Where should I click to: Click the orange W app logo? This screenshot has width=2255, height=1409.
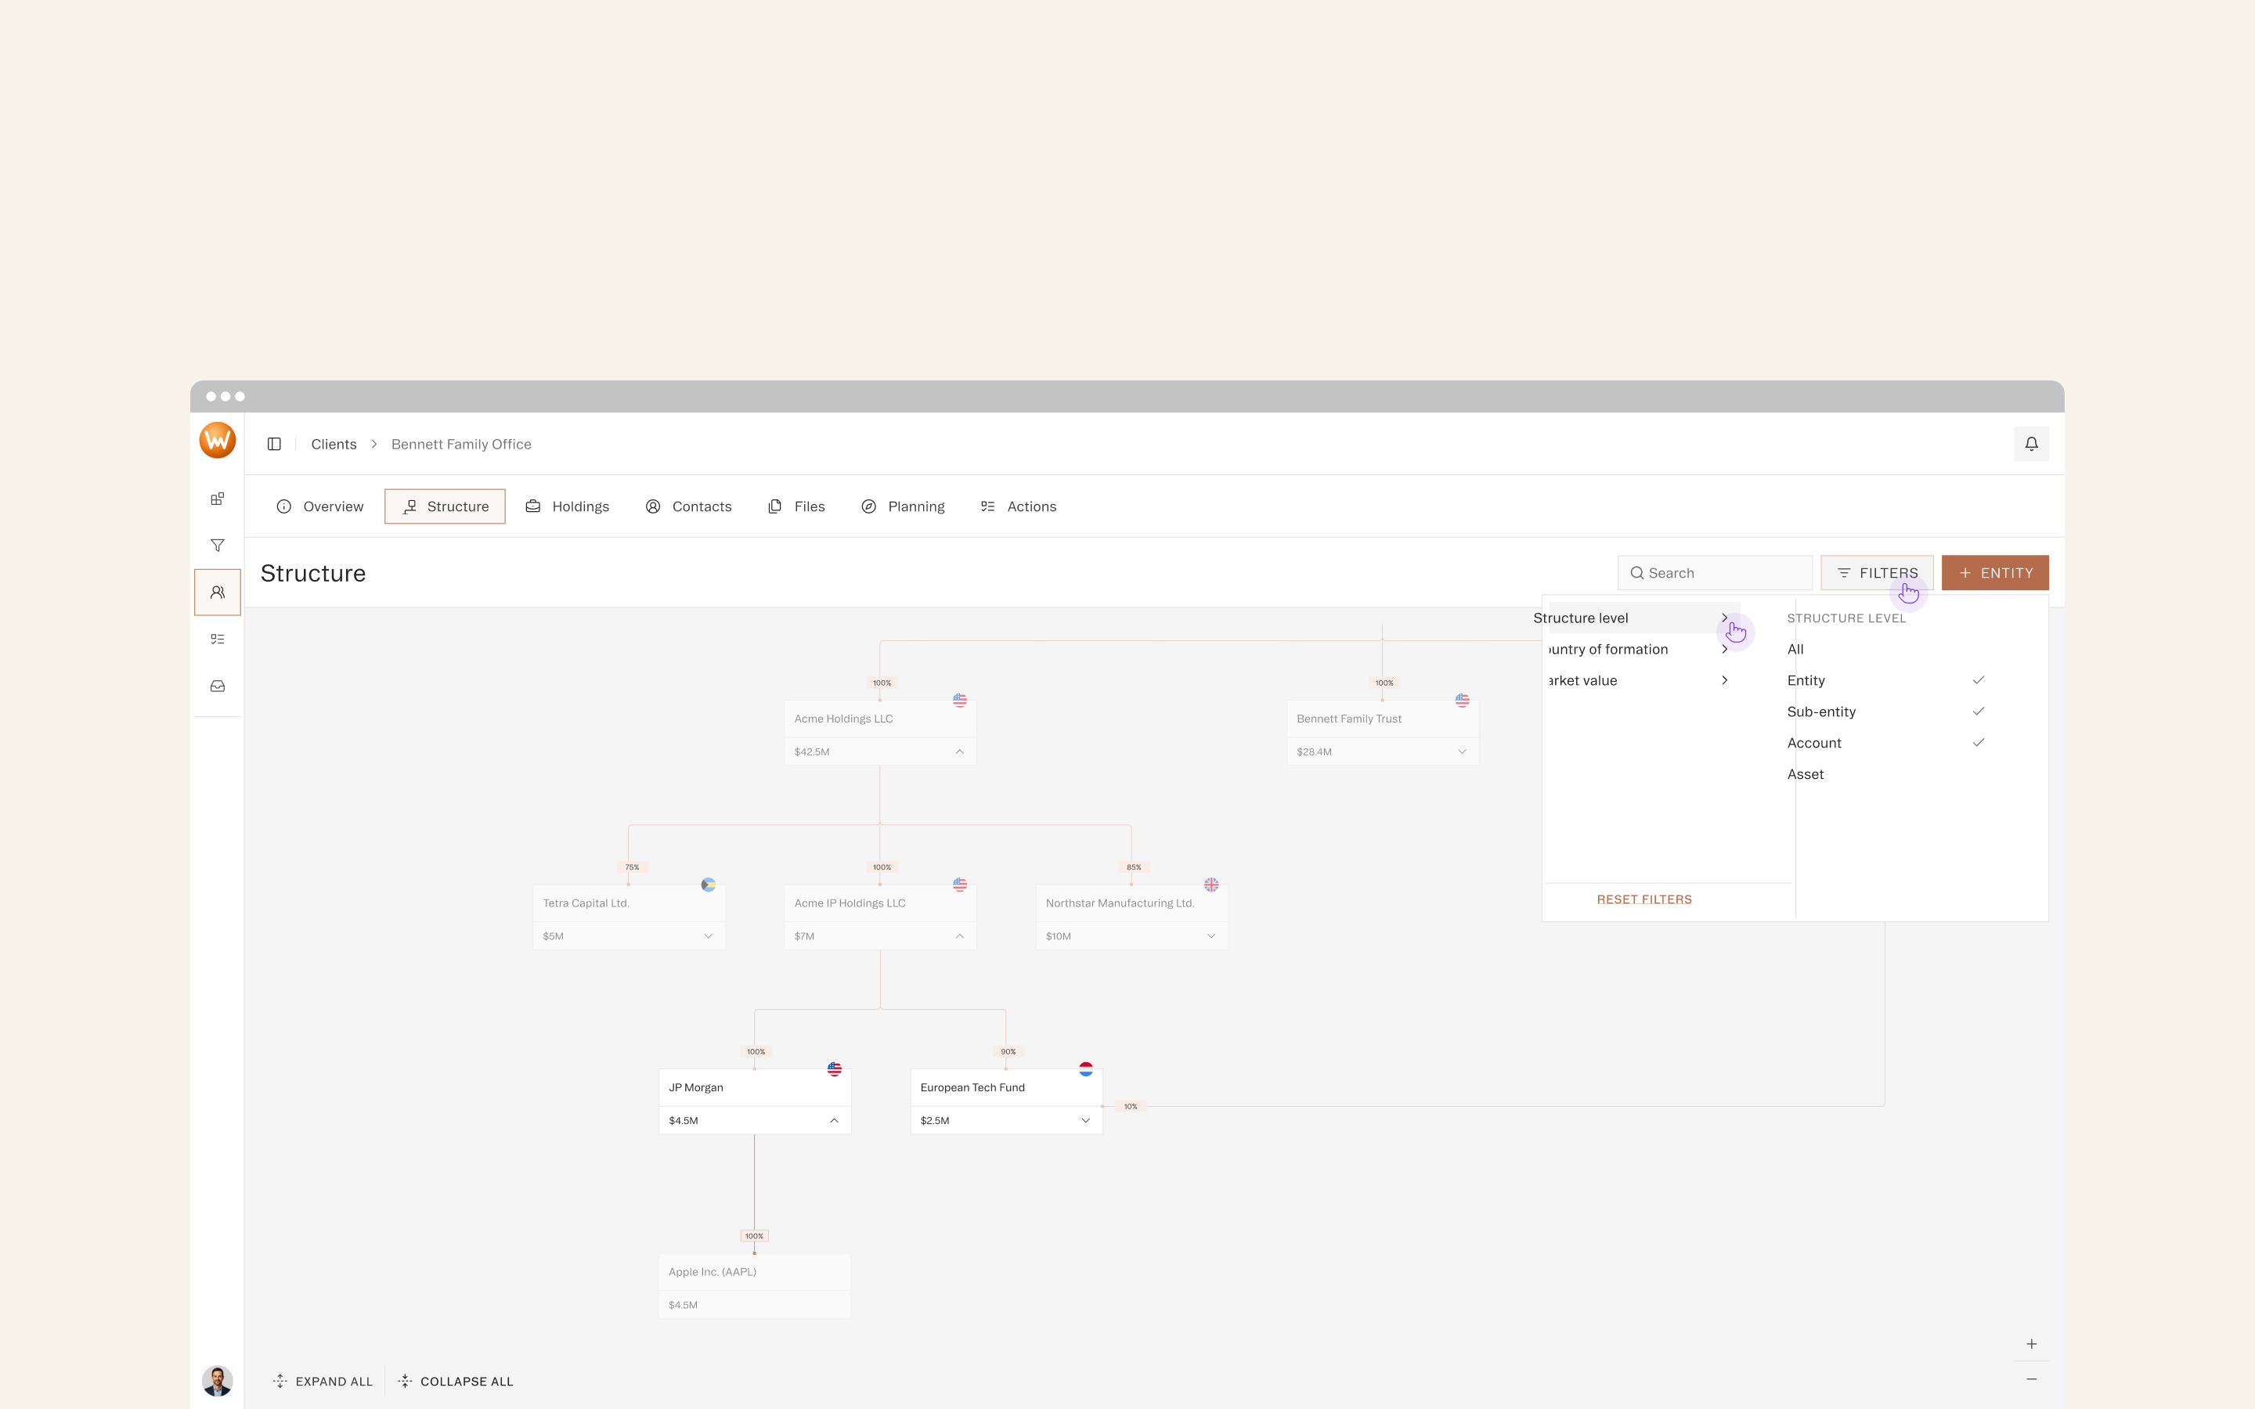tap(217, 441)
